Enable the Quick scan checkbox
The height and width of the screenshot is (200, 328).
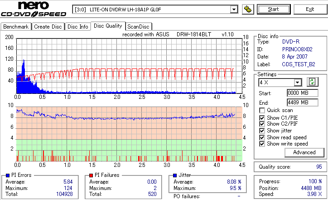(262, 110)
